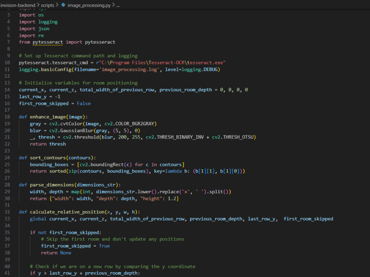This screenshot has height=277, width=370.
Task: Click 'cv2.THRESH_OTSU' at end of line 21
Action: (233, 137)
